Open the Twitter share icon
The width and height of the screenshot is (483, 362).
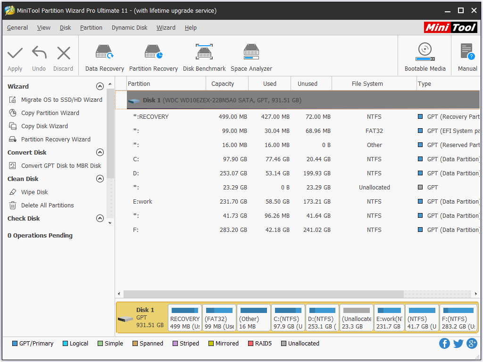click(x=458, y=344)
